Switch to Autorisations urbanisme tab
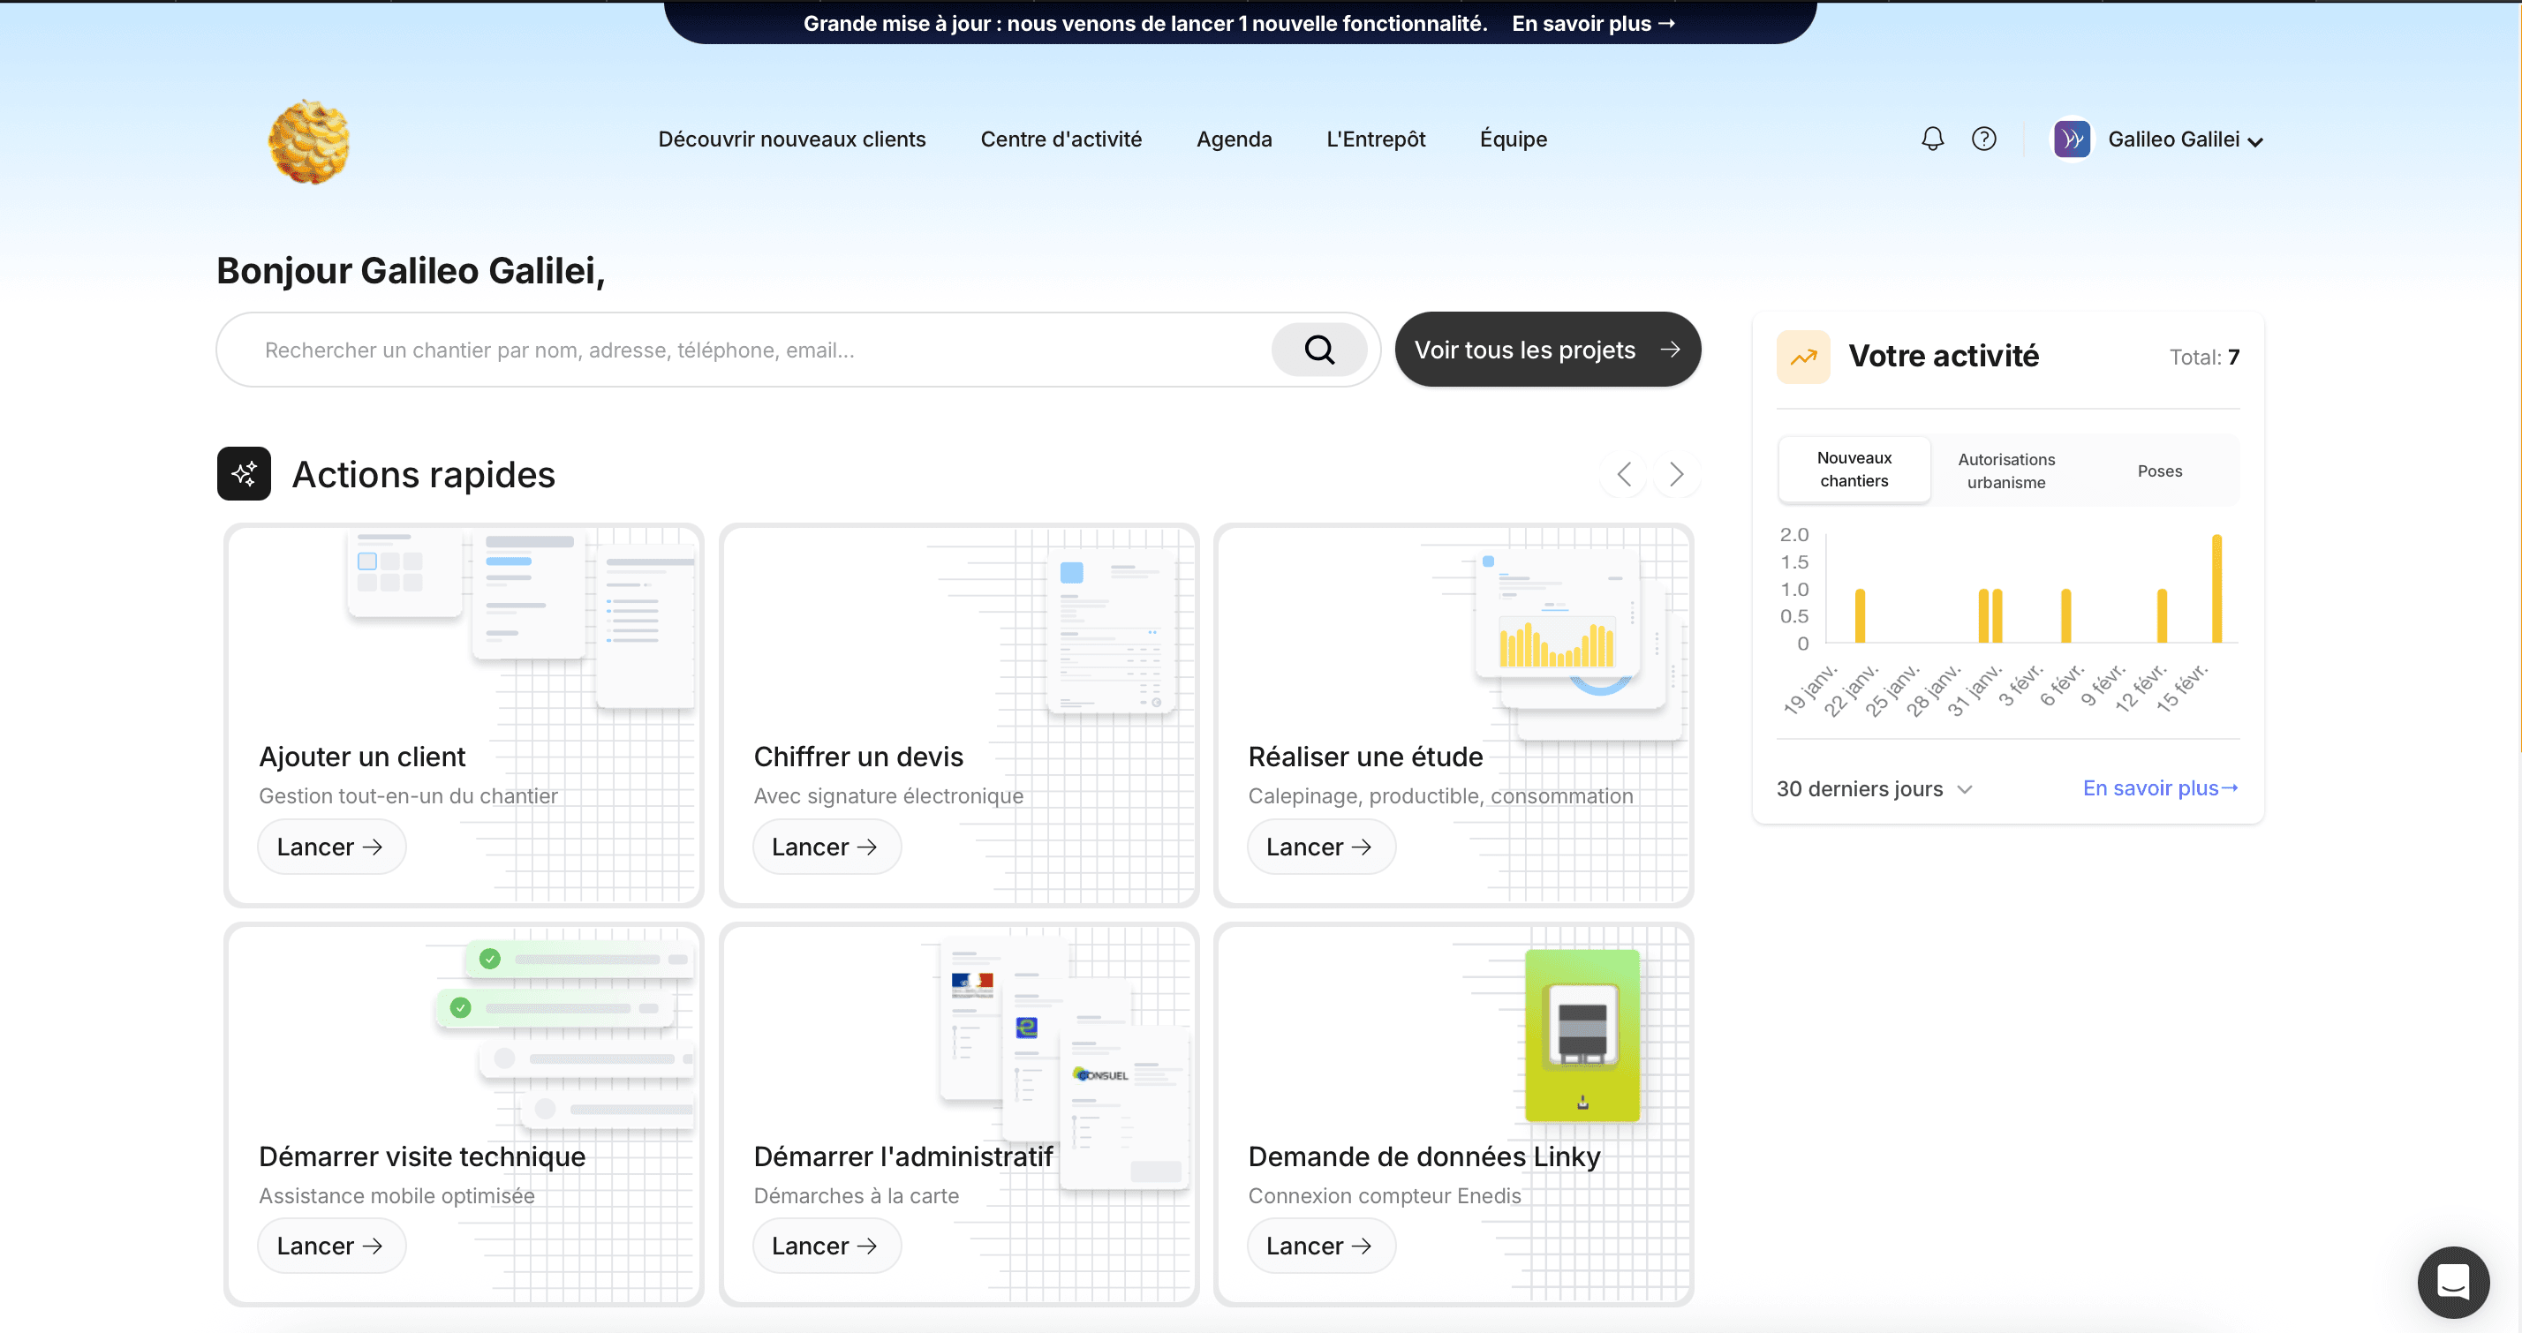Screen dimensions: 2522x1333 2006,471
